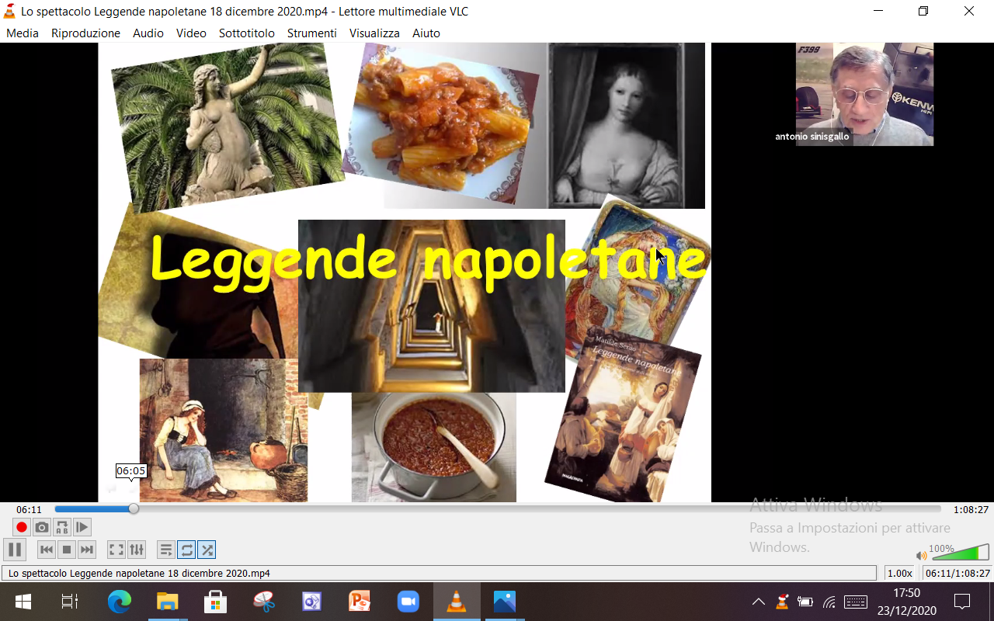
Task: Toggle the A-B loop button
Action: (62, 527)
